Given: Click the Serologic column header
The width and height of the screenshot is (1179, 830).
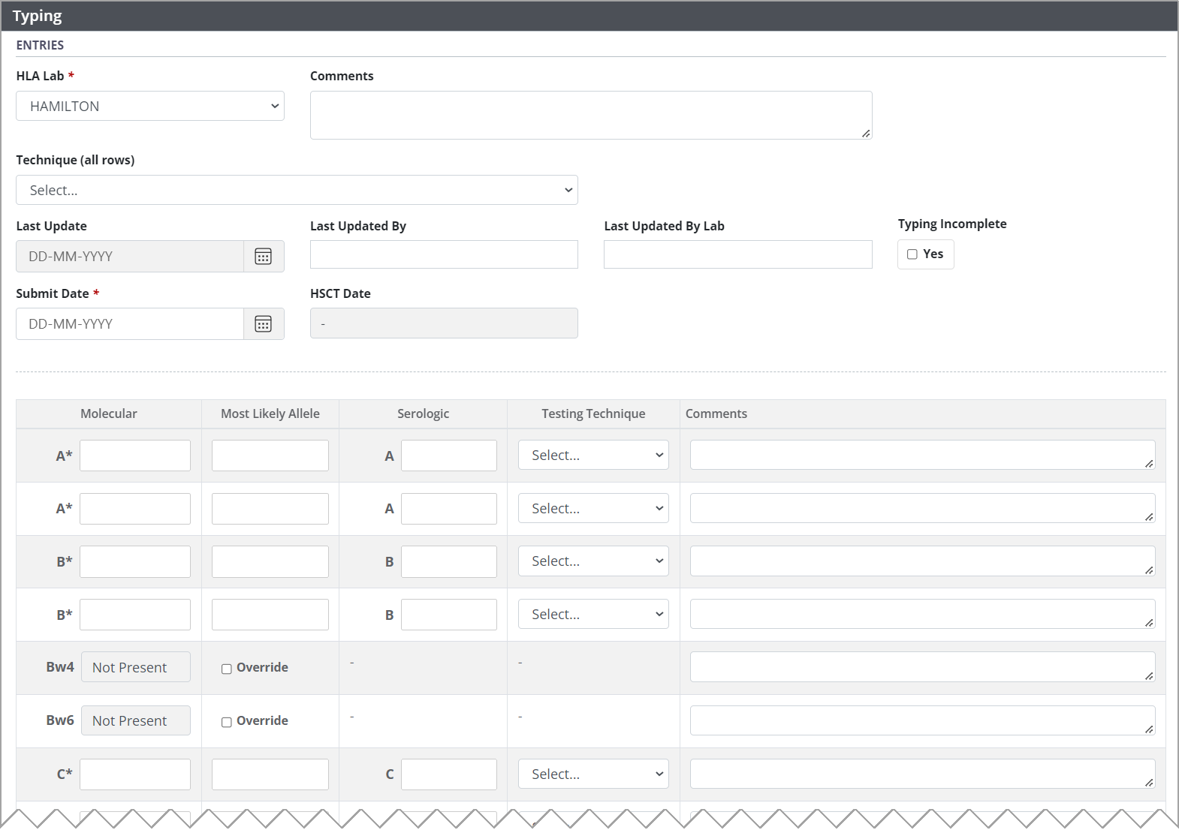Looking at the screenshot, I should point(424,413).
